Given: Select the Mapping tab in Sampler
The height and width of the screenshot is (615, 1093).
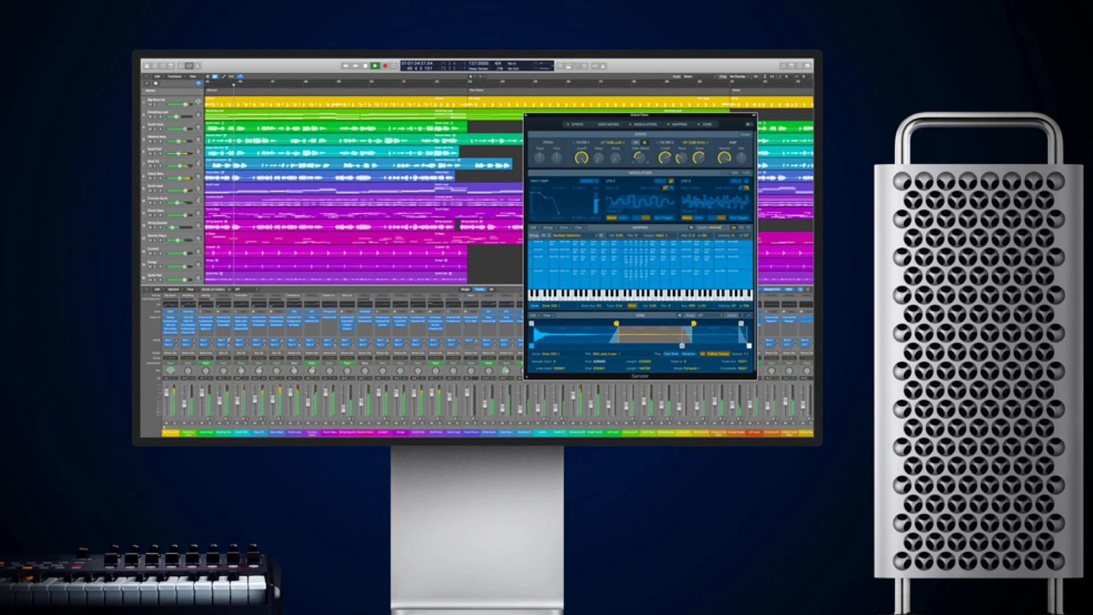Looking at the screenshot, I should [x=679, y=124].
